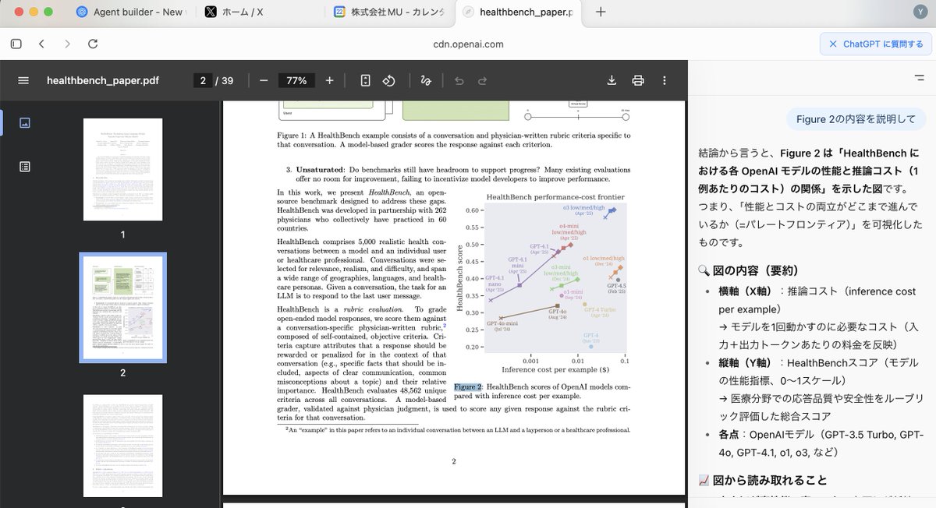Click the Figure 2 highlighted caption label
This screenshot has height=508, width=936.
tap(468, 386)
